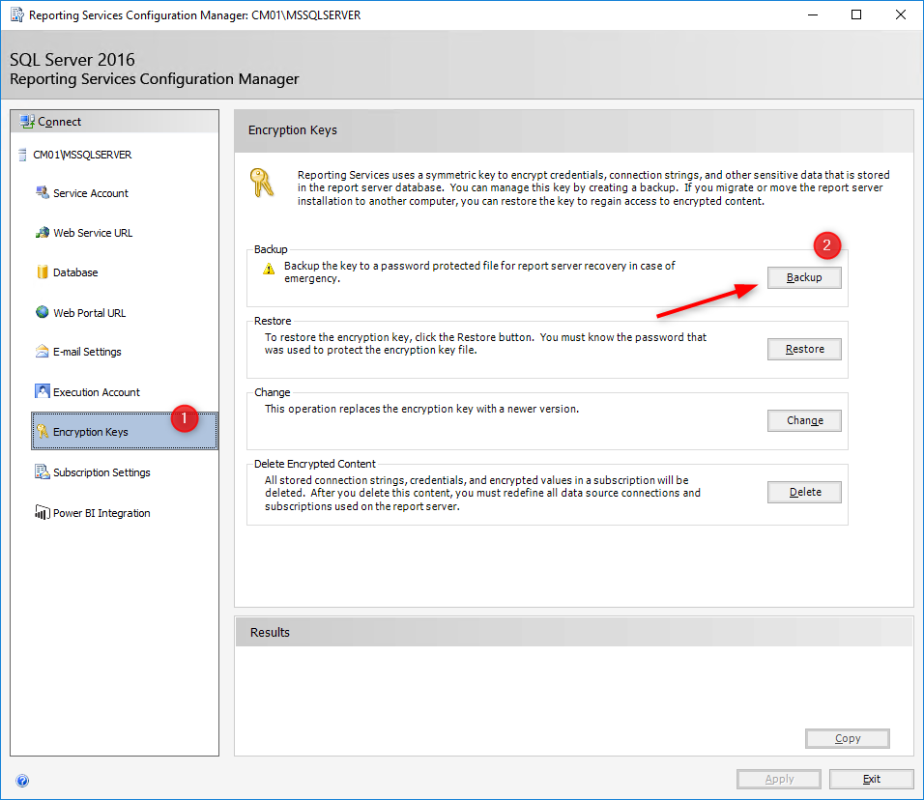Select the CM01\MSSQLSERVER server node
The height and width of the screenshot is (800, 924).
coord(82,155)
